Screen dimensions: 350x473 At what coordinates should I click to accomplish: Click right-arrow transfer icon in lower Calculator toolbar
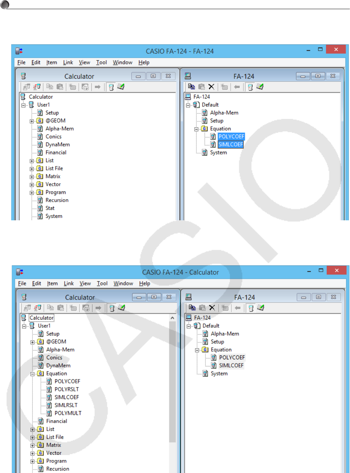point(98,308)
